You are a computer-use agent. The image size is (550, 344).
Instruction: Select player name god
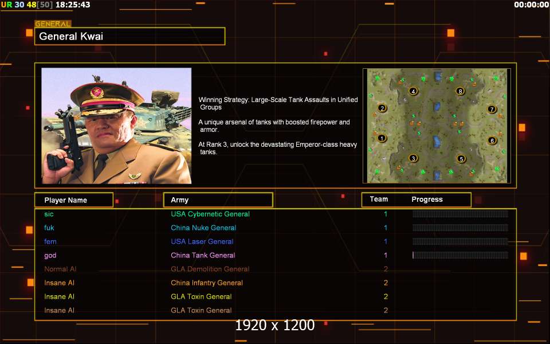pos(50,256)
